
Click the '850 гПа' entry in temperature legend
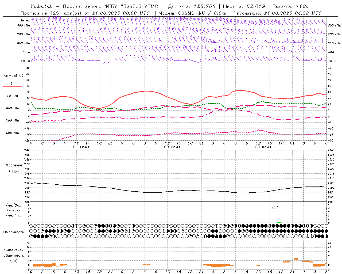(x=13, y=108)
